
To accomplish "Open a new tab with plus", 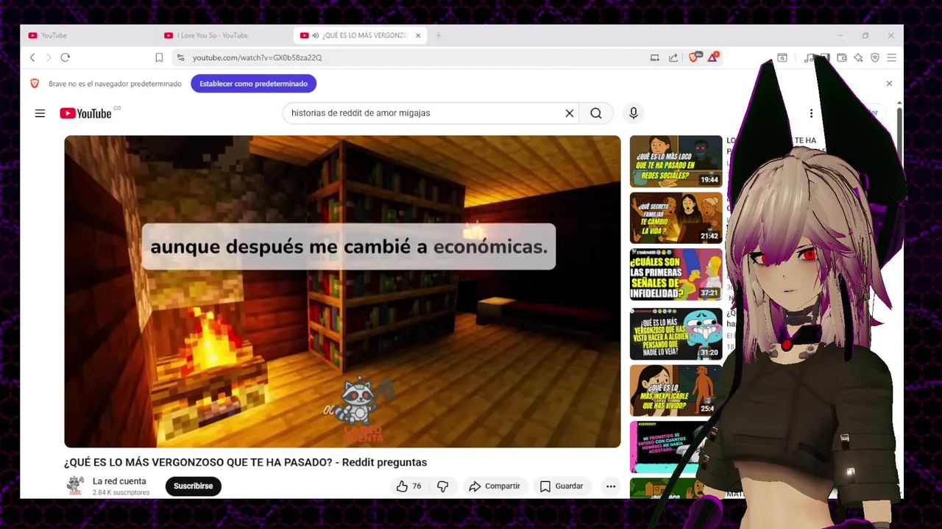I will click(x=439, y=35).
